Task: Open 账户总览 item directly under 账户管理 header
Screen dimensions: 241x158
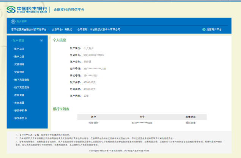Action: point(19,49)
